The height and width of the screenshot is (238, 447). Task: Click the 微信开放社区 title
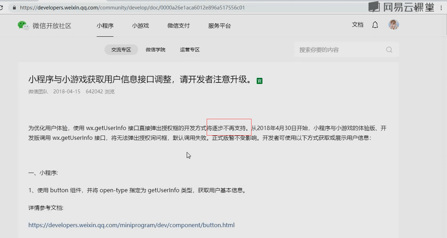pos(52,26)
